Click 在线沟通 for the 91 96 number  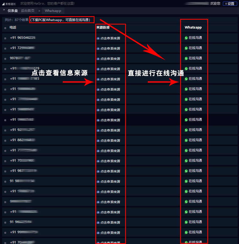pos(195,222)
